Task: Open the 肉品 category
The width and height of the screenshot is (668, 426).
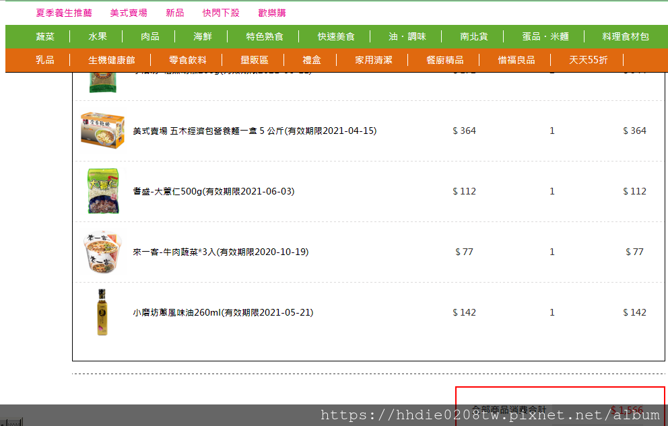Action: click(x=150, y=36)
